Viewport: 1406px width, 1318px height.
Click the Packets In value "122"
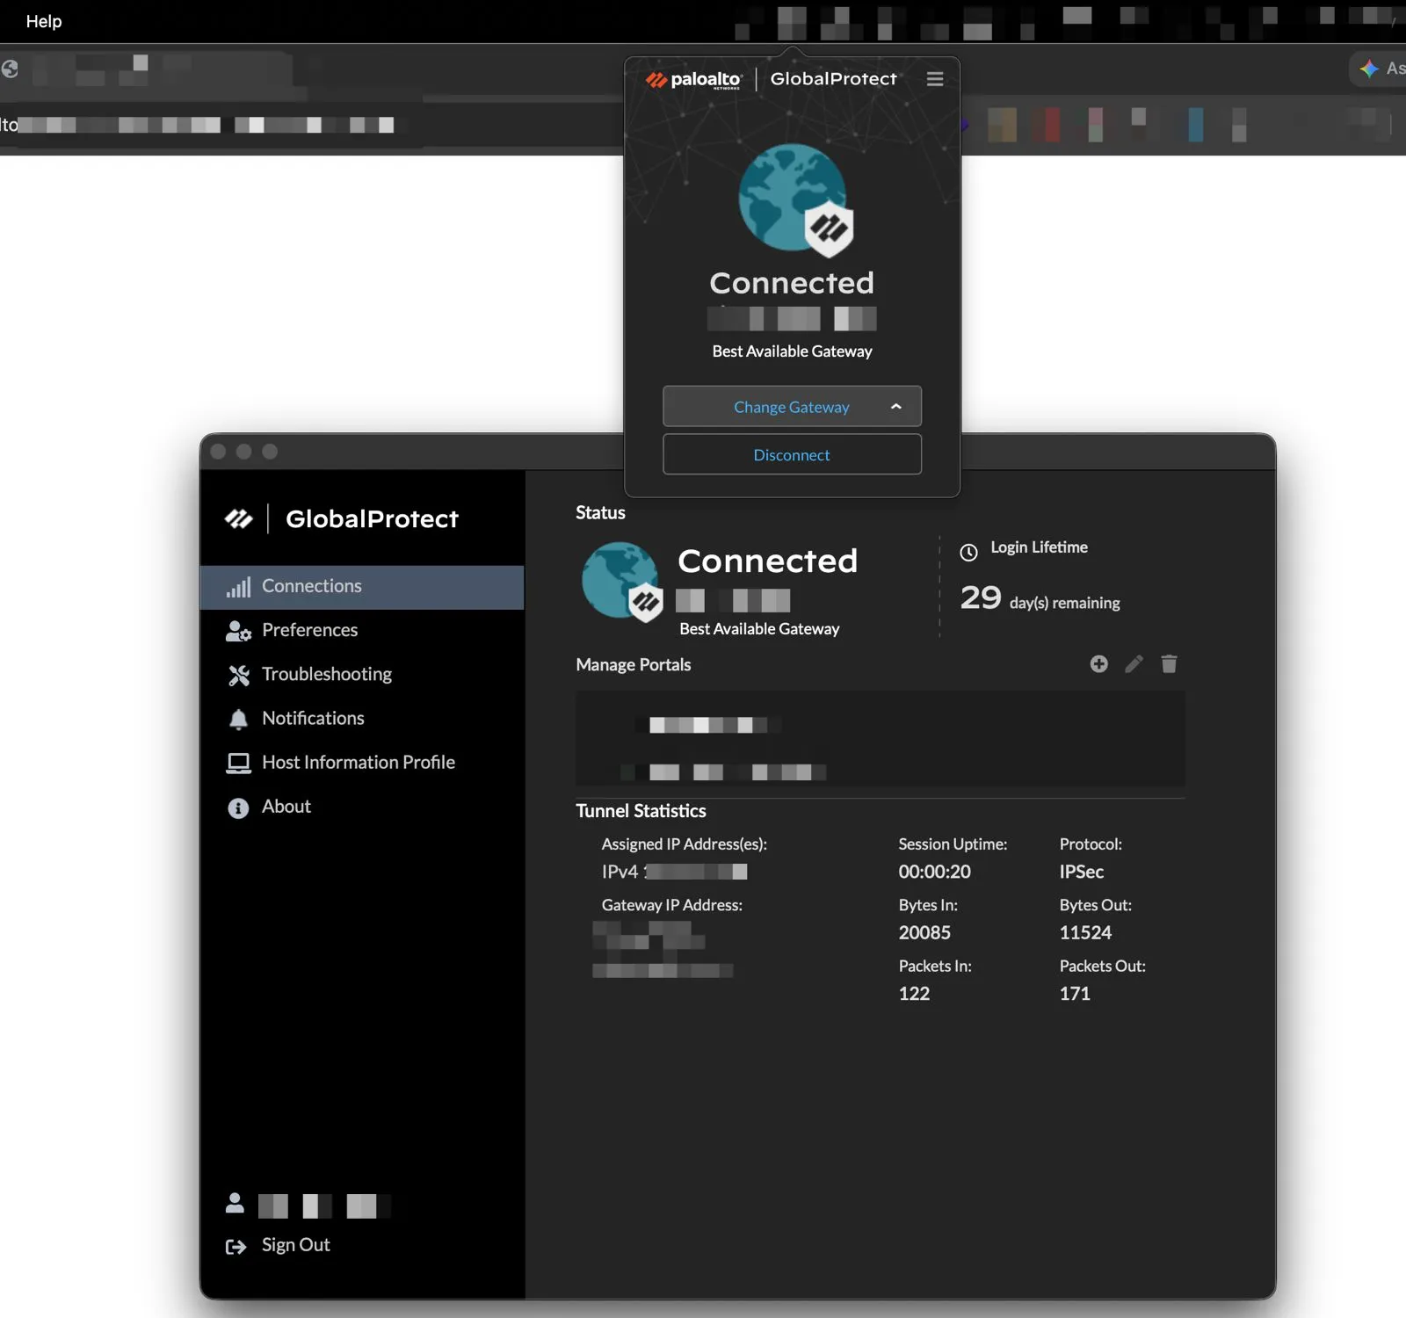click(x=914, y=994)
